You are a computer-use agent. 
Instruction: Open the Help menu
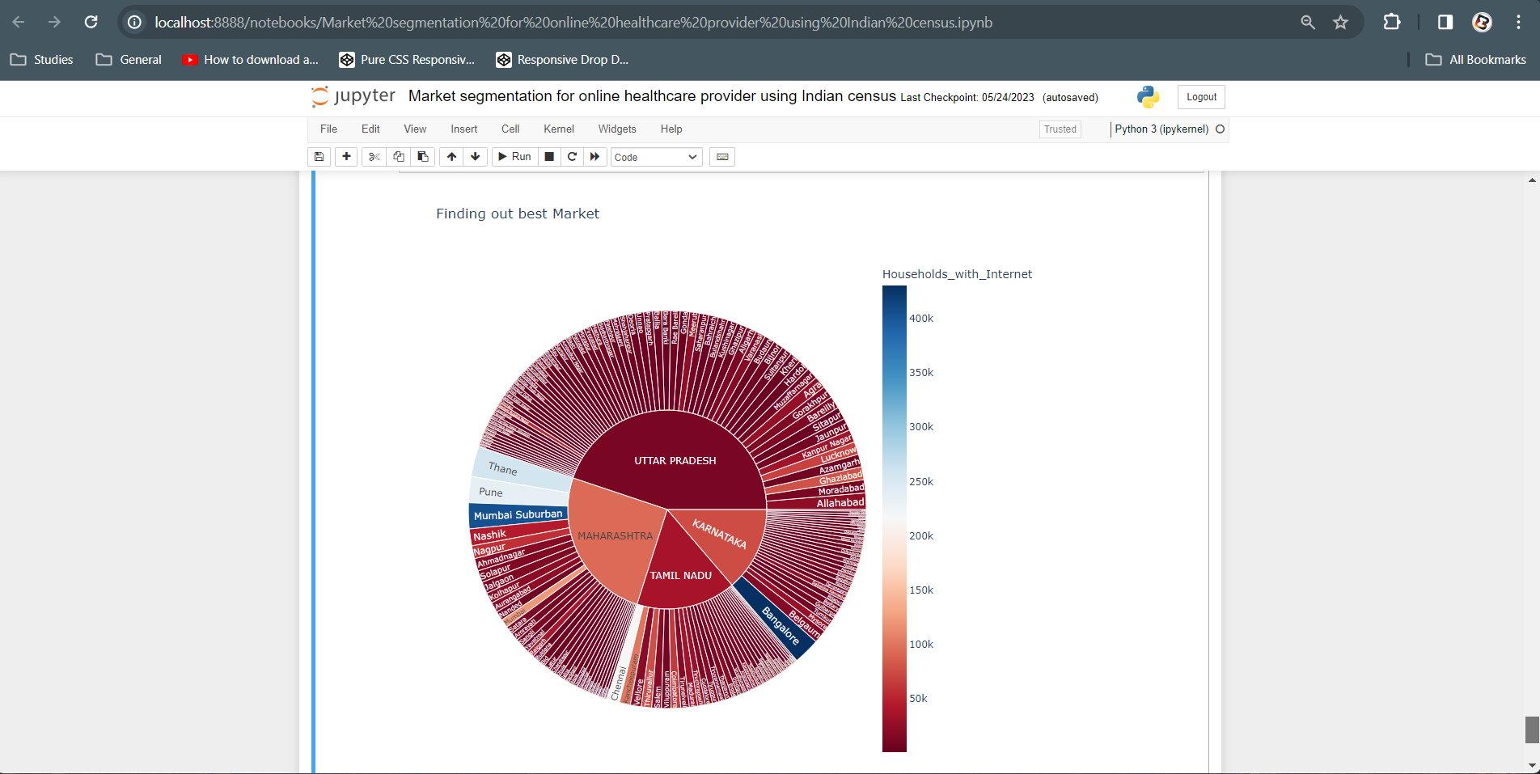click(671, 129)
